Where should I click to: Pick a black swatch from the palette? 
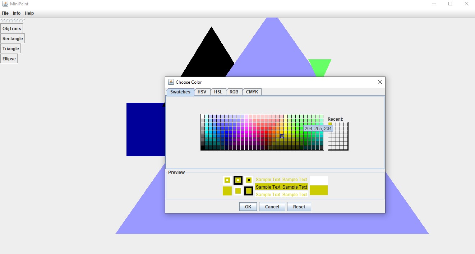pyautogui.click(x=202, y=147)
